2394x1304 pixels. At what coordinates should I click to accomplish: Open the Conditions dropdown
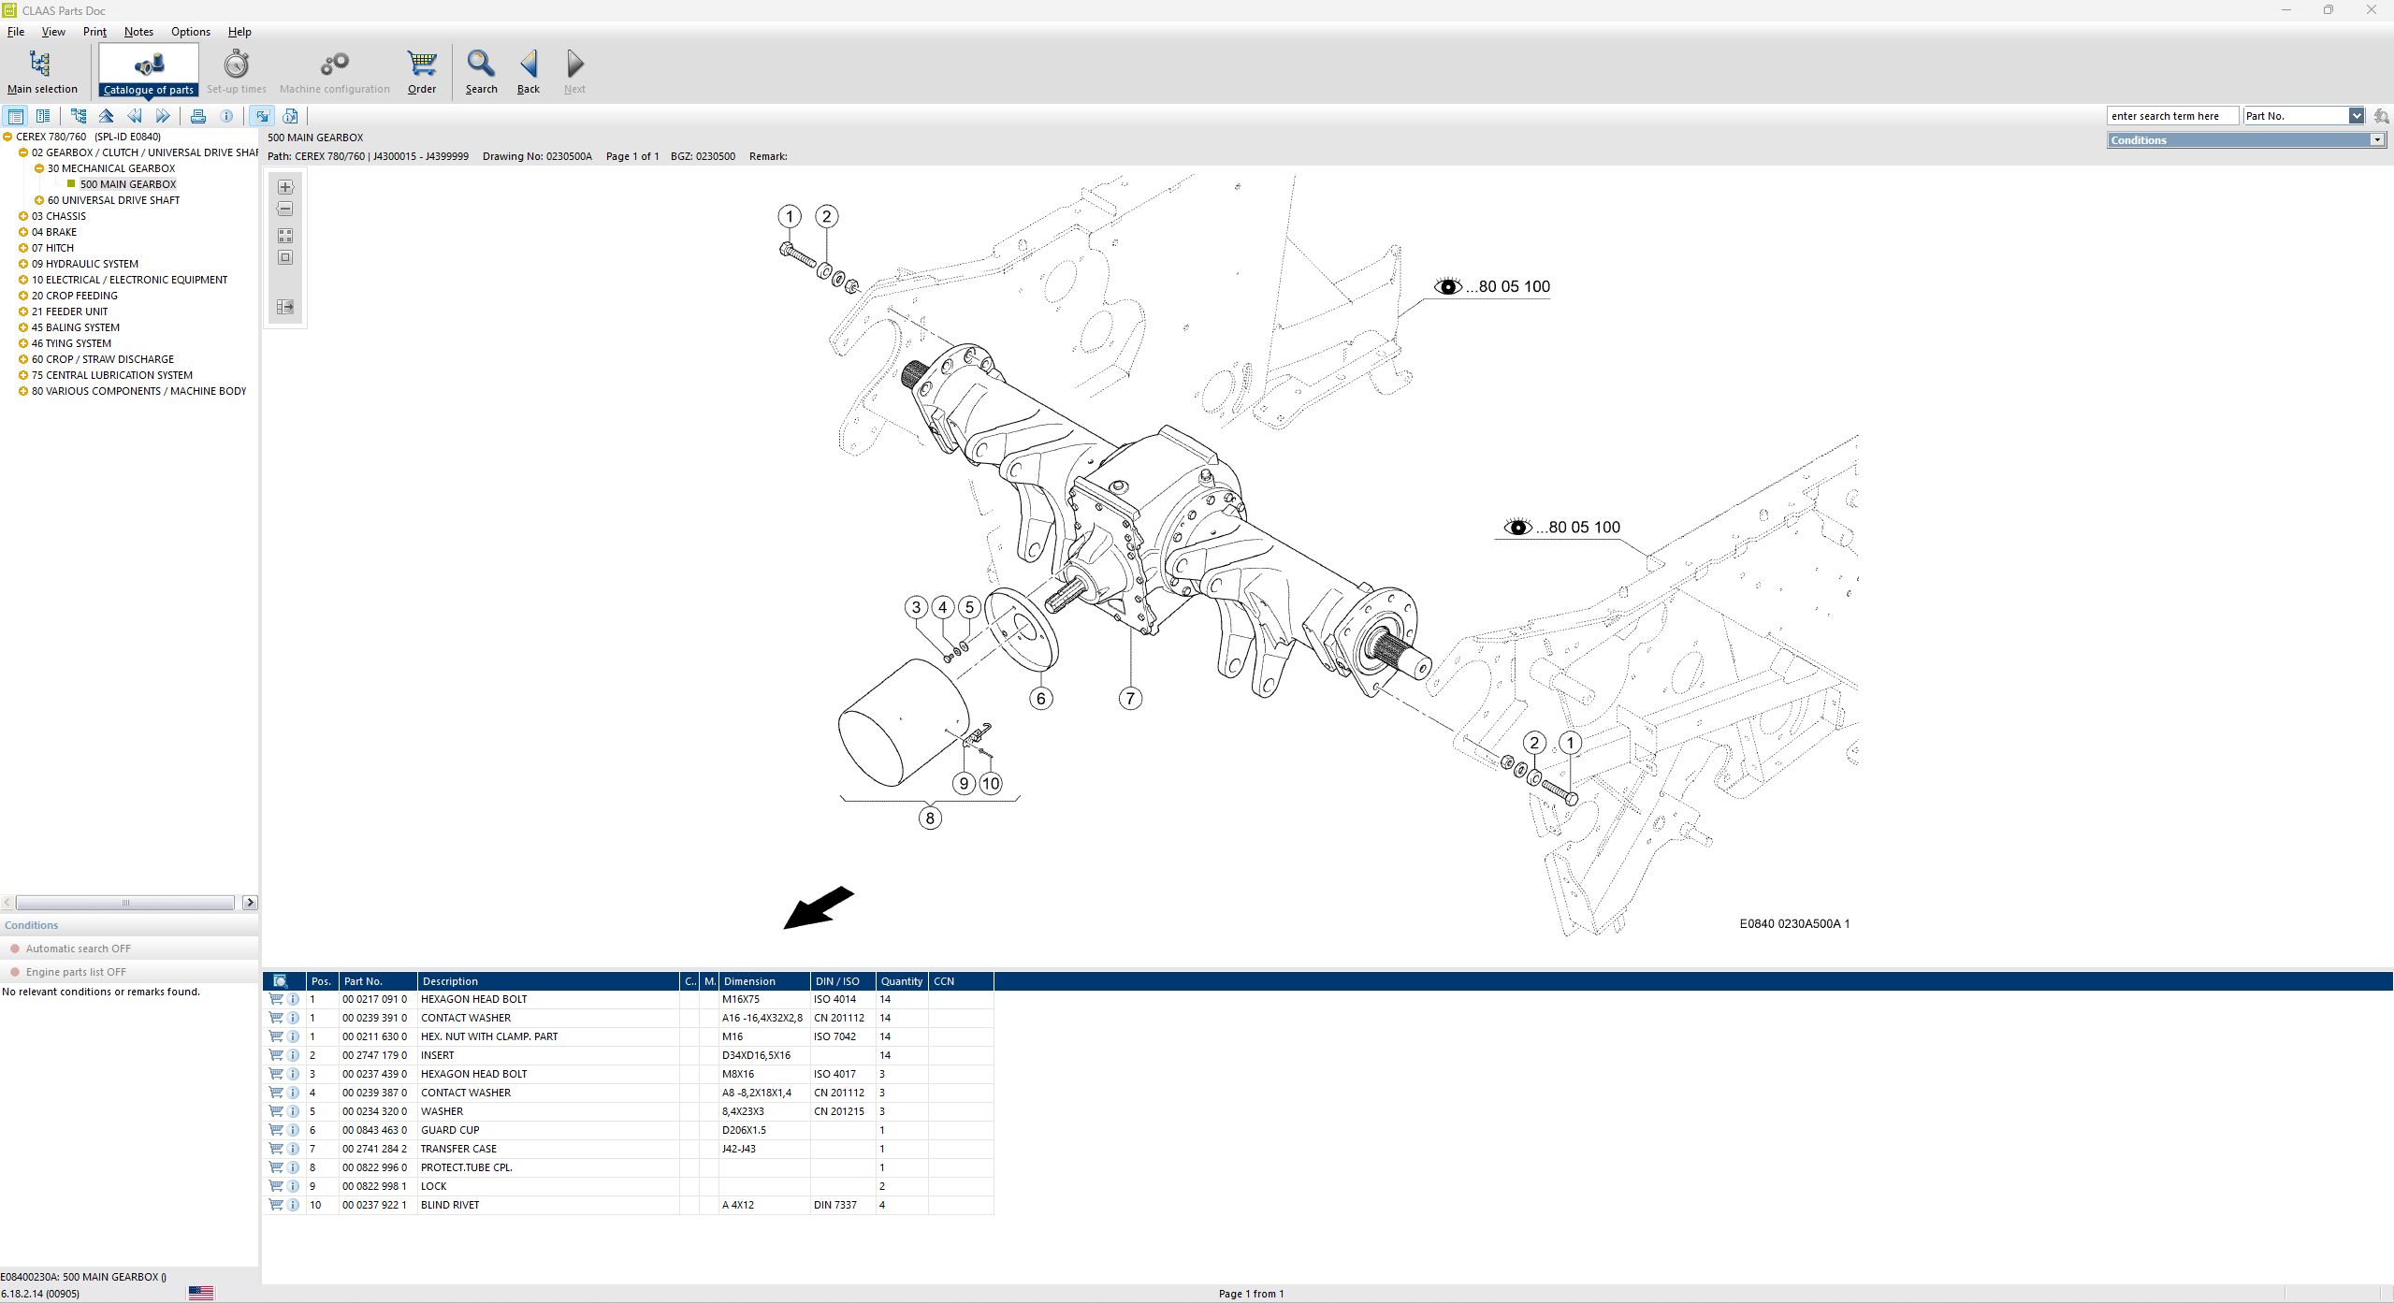pos(2377,139)
